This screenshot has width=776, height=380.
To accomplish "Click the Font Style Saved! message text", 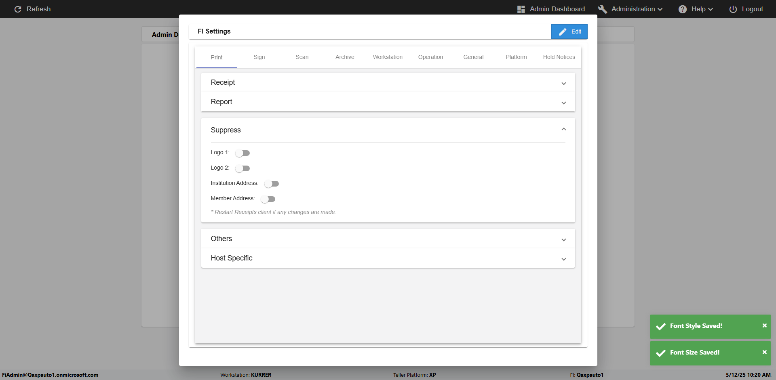I will 696,326.
